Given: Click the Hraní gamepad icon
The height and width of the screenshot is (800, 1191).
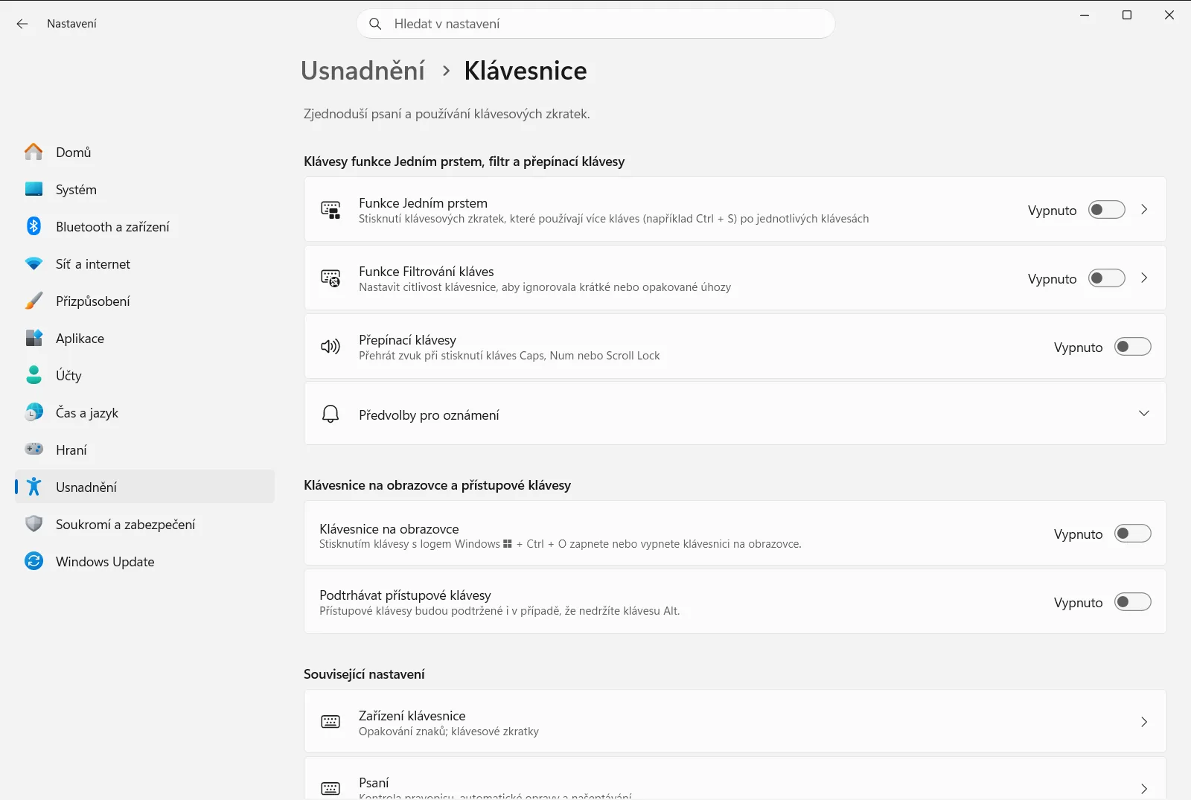Looking at the screenshot, I should (33, 449).
